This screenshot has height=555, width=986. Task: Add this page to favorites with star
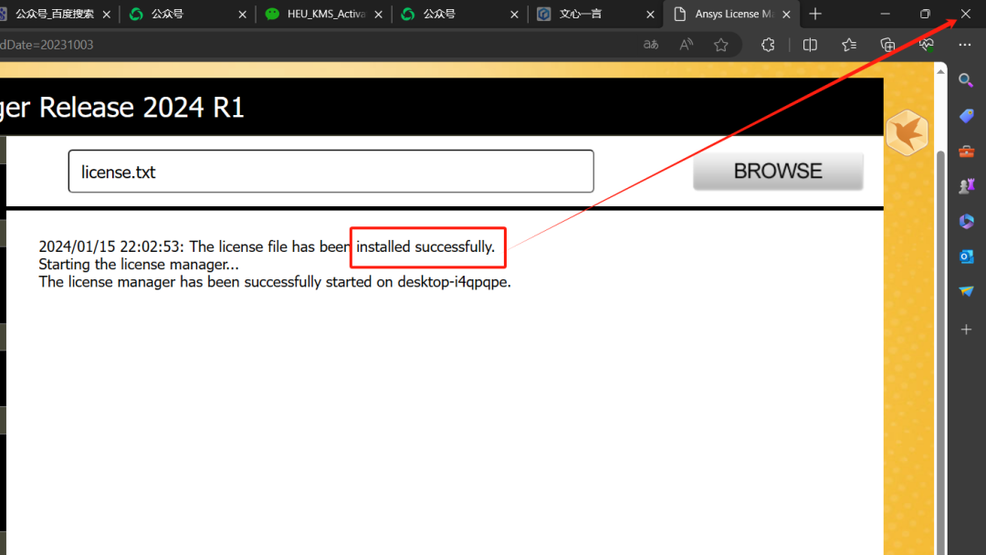[x=721, y=45]
